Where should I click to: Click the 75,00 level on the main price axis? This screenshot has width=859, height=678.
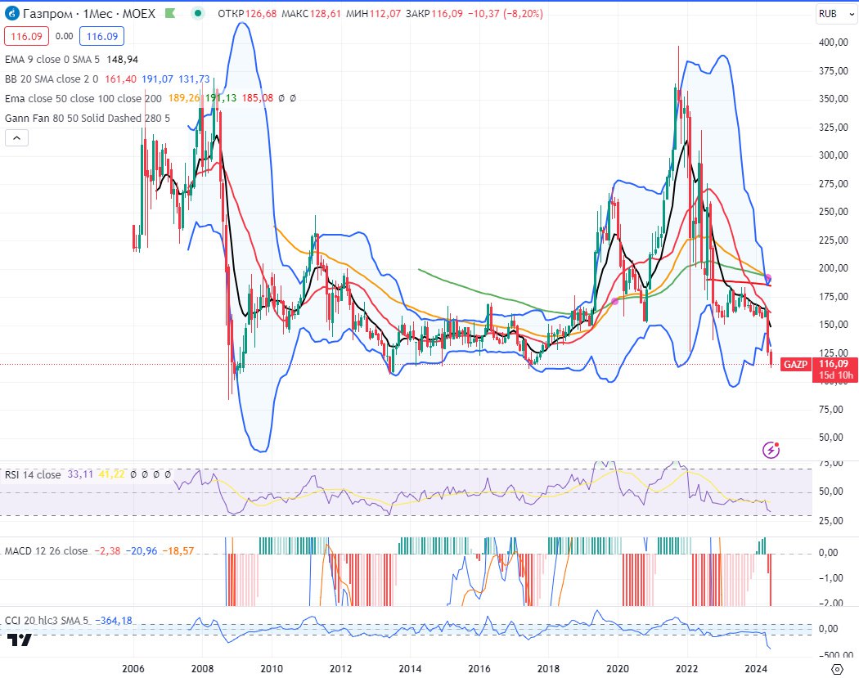coord(830,410)
